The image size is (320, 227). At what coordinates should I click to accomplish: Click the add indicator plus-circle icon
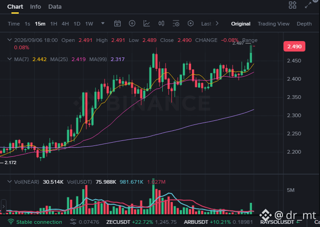[132, 23]
